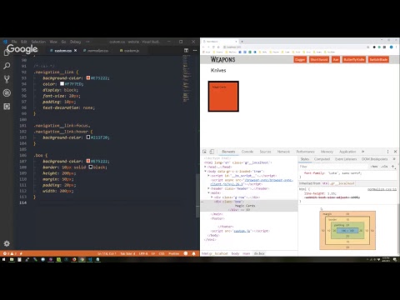The width and height of the screenshot is (400, 300).
Task: Expand the script __bs_script__ node
Action: tap(208, 176)
